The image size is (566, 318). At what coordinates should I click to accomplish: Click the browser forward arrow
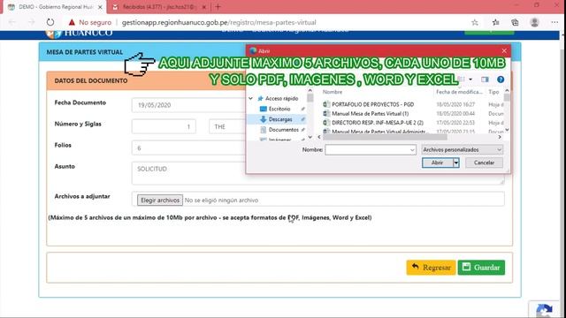(x=32, y=22)
